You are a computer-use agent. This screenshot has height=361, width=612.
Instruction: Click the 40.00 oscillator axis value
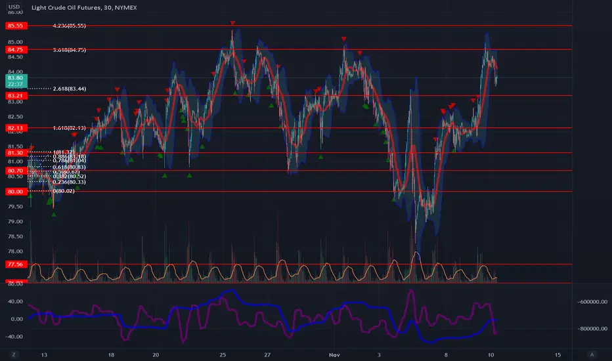tap(15, 301)
